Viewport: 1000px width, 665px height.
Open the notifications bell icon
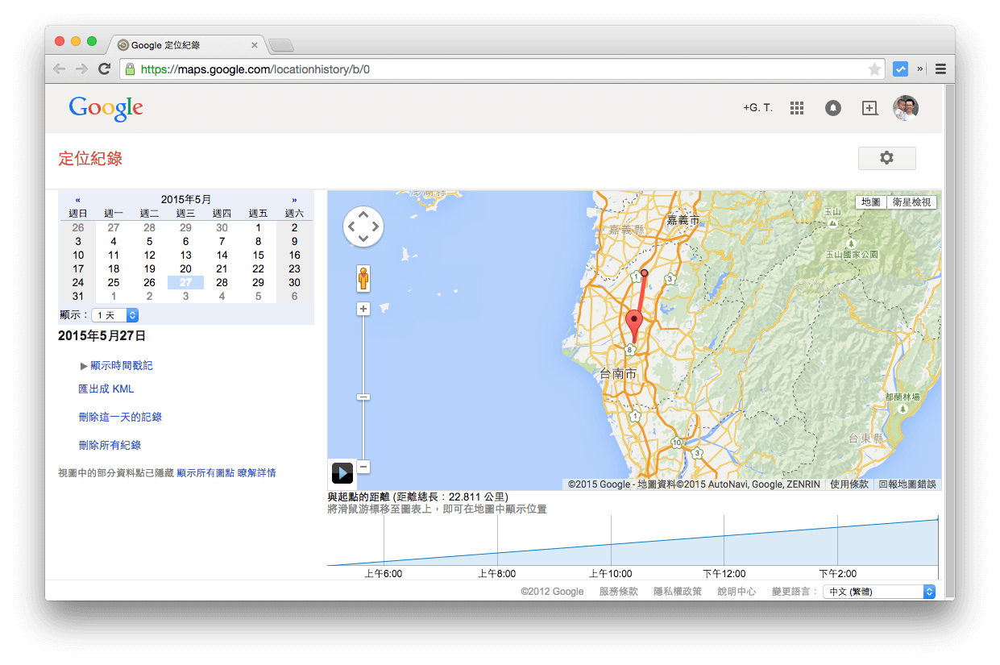[833, 107]
